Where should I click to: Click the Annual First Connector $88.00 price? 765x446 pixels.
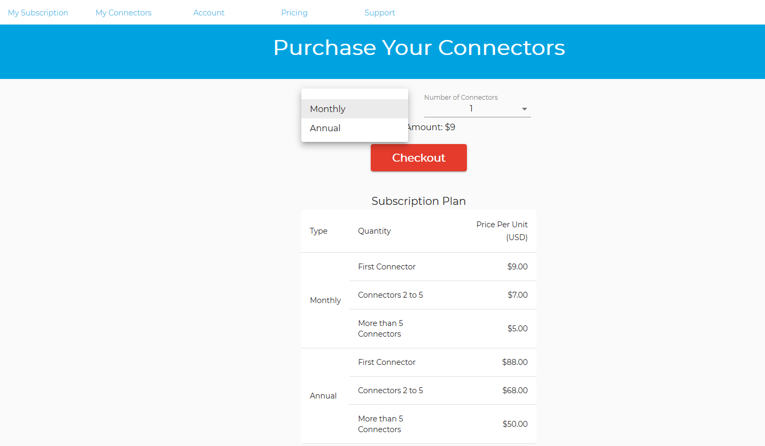click(x=515, y=362)
